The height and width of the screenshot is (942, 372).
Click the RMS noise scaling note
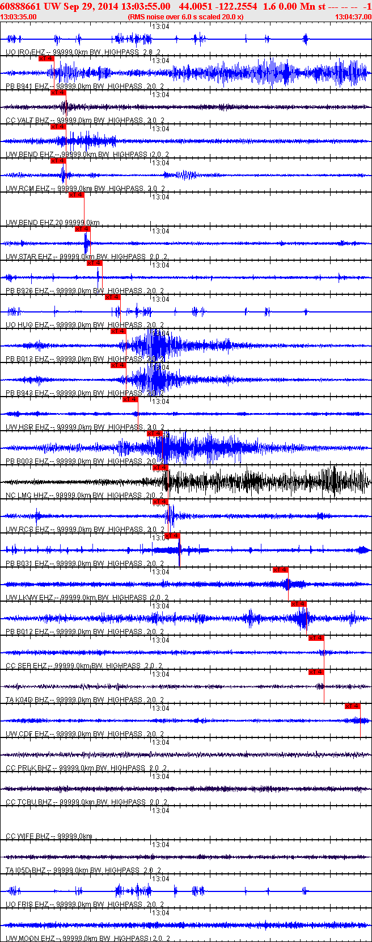186,17
